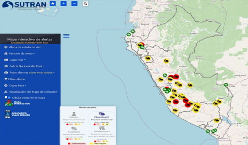Toggle the sidebar via hamburger menu icon
This screenshot has width=248, height=145.
(66, 36)
